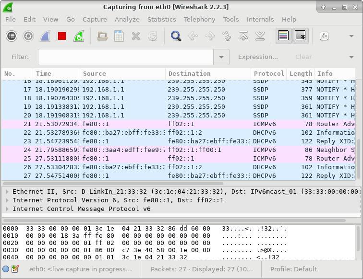Open the Capture menu
The width and height of the screenshot is (363, 279).
pyautogui.click(x=95, y=20)
